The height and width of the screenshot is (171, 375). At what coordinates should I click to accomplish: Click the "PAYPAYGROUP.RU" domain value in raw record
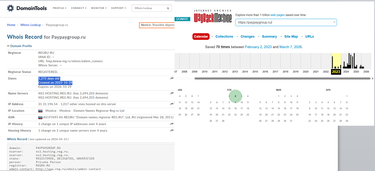[x=48, y=148]
